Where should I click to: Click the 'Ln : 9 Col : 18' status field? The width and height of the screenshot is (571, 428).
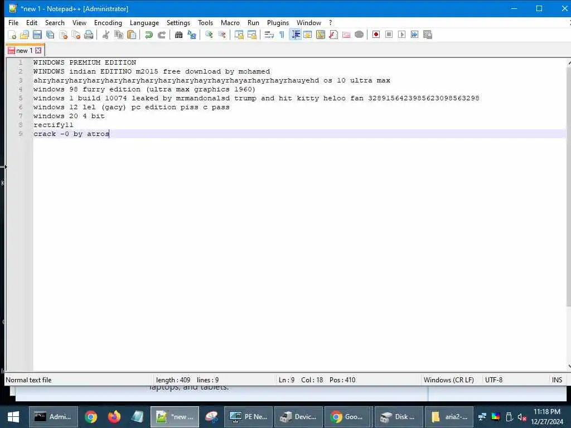(301, 380)
